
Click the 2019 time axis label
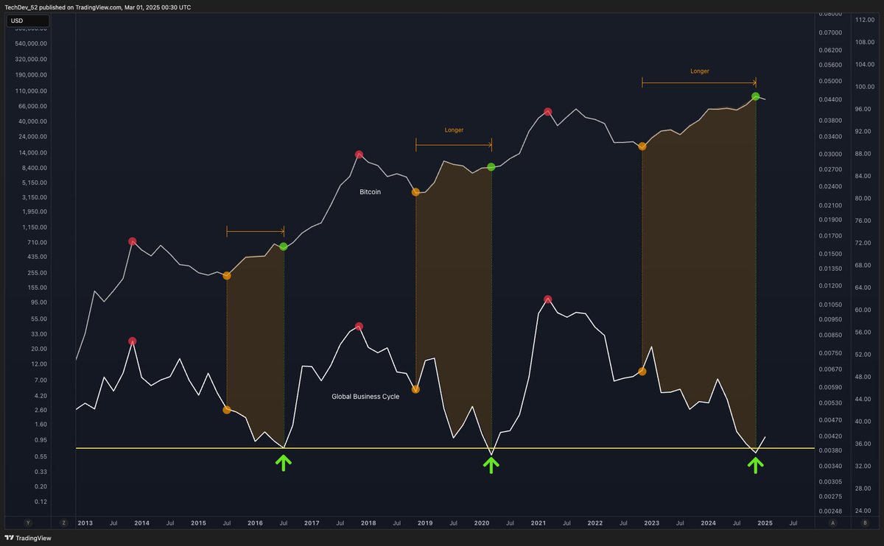click(425, 523)
